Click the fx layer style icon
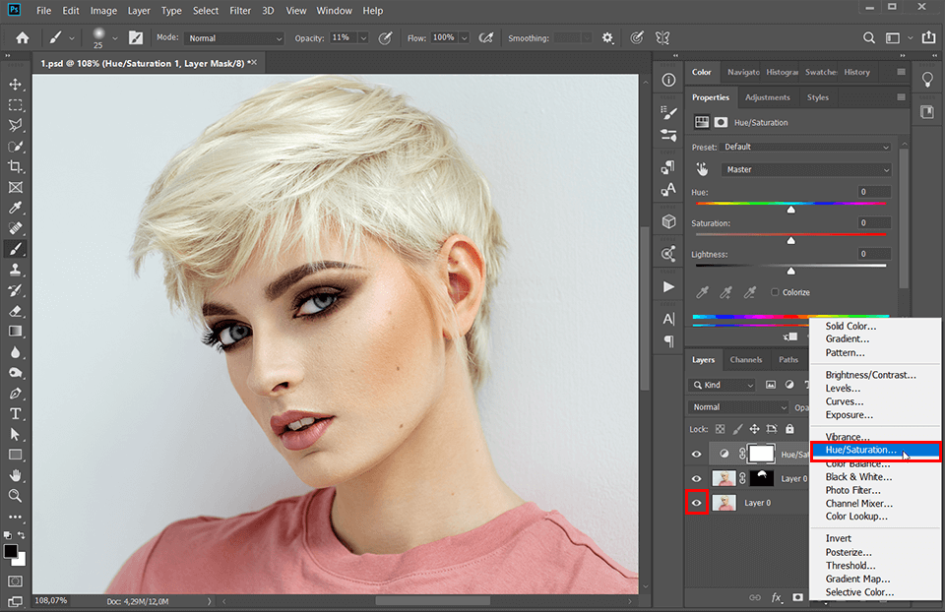The image size is (945, 612). [x=774, y=597]
